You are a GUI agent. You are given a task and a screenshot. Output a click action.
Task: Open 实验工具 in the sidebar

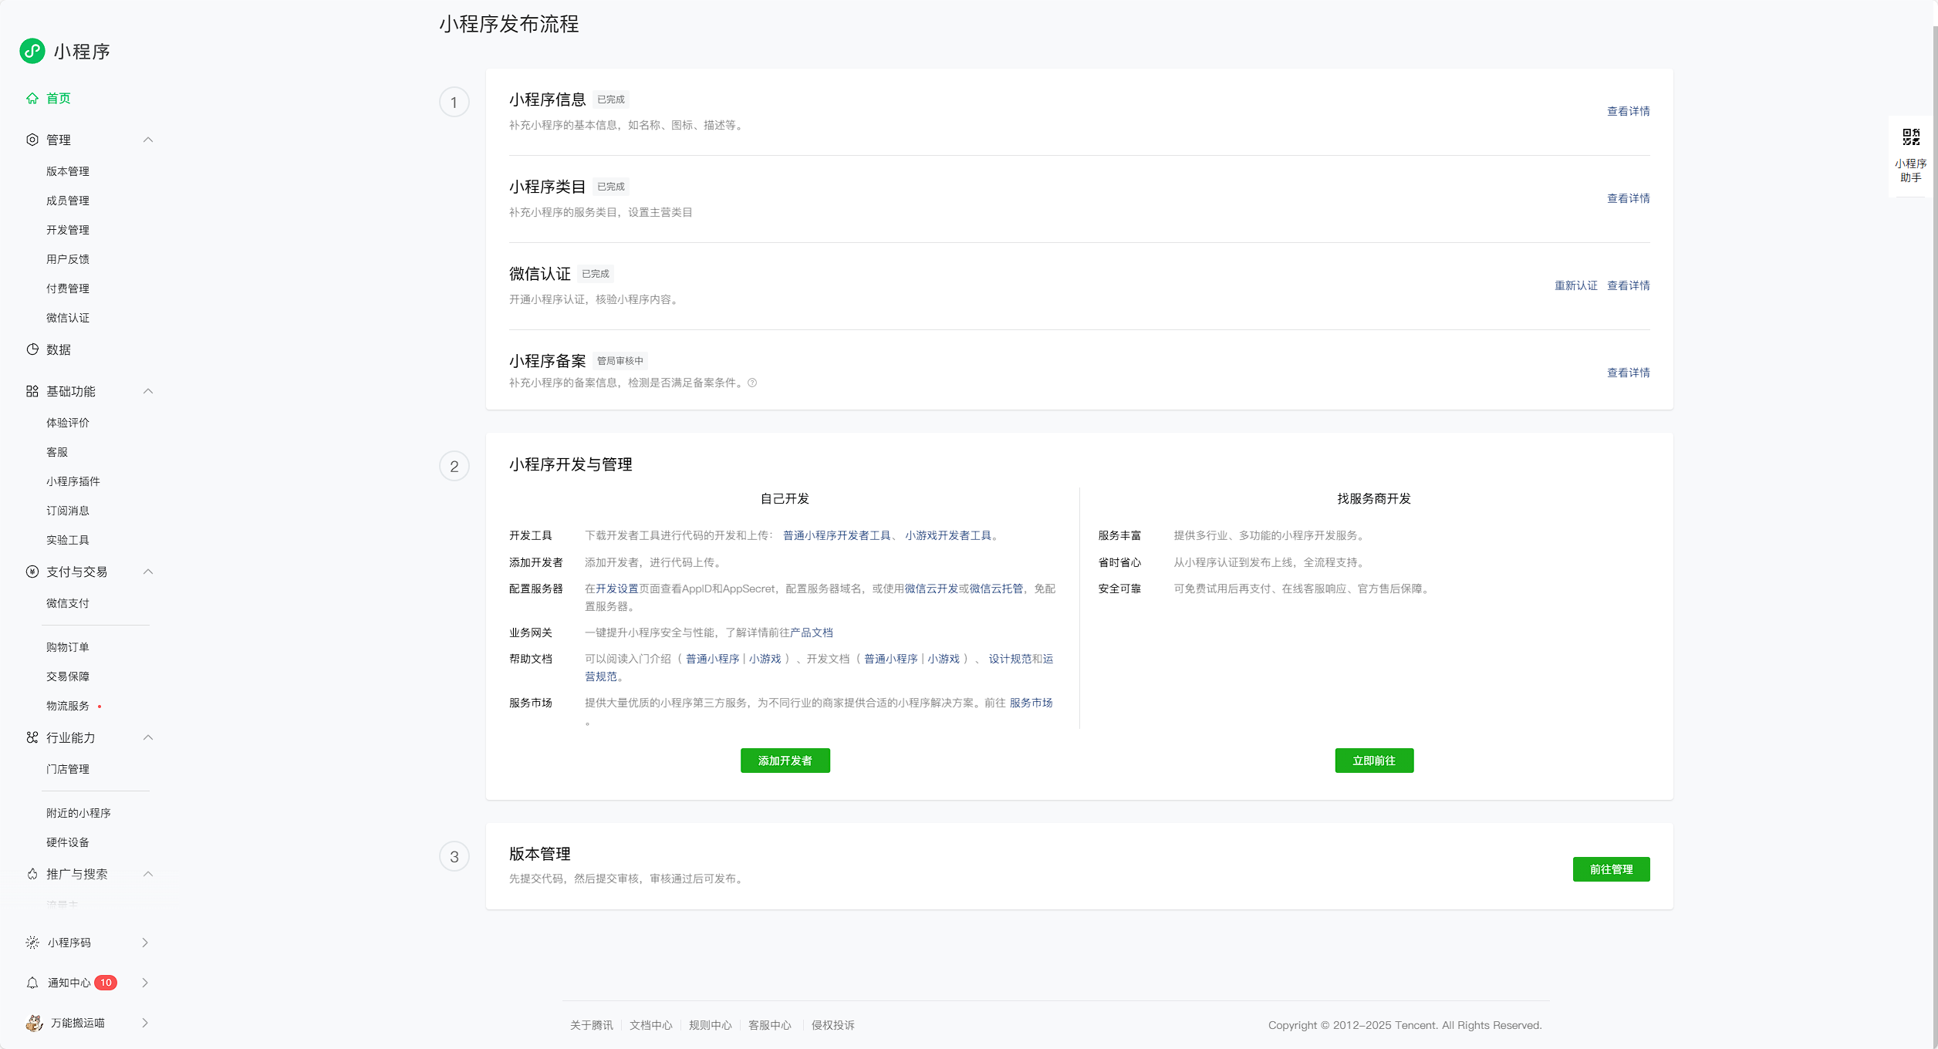[x=68, y=540]
